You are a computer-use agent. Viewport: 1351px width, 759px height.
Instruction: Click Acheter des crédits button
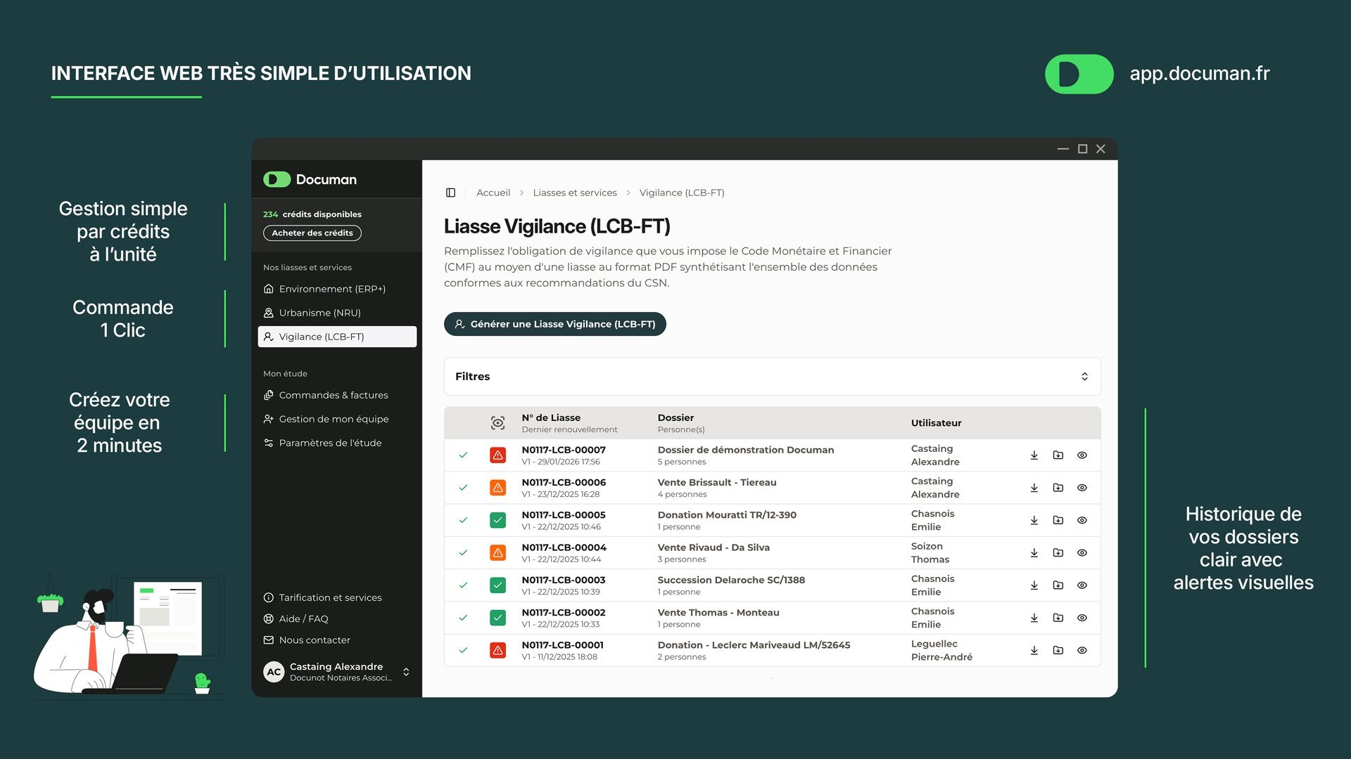tap(312, 233)
